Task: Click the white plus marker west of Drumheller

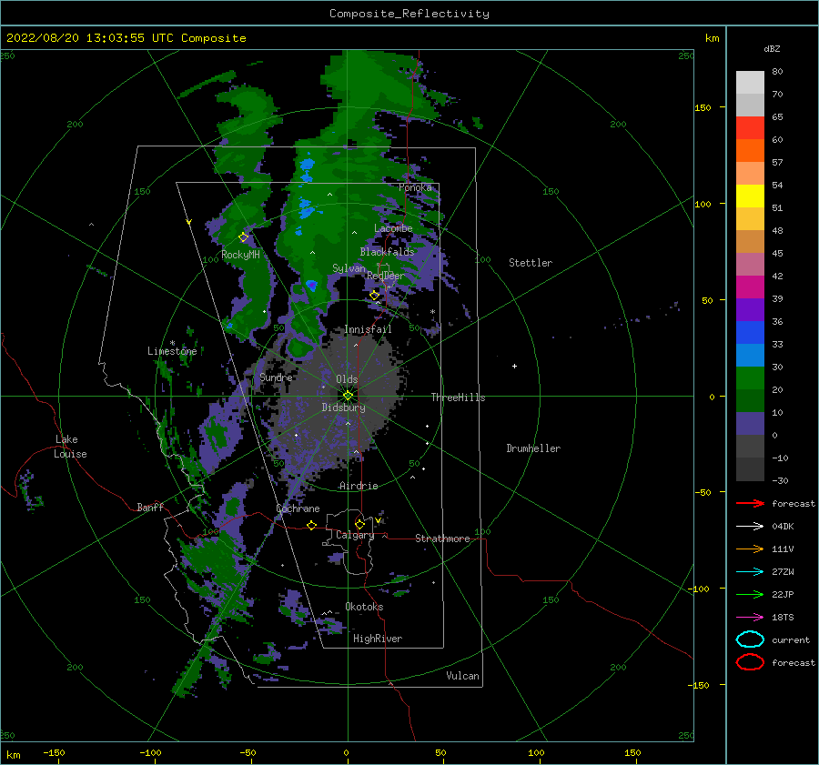Action: [x=514, y=366]
